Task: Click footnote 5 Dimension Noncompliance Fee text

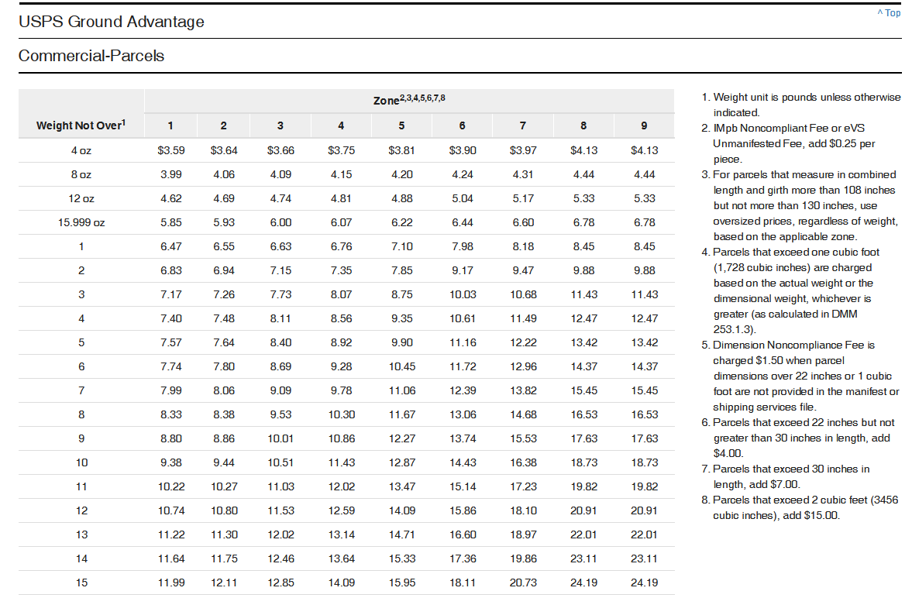Action: 800,376
